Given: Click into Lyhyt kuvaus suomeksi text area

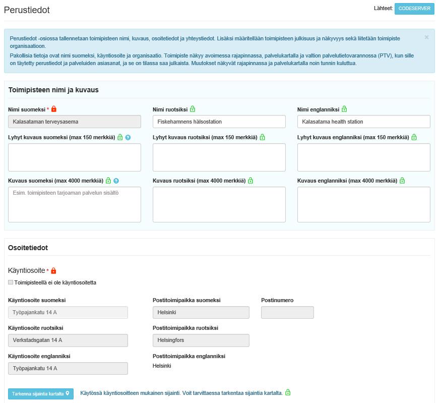Looking at the screenshot, I should coord(75,157).
